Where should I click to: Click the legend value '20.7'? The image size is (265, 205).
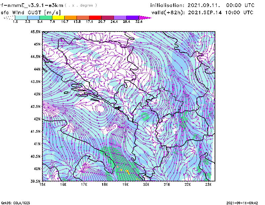[102, 22]
